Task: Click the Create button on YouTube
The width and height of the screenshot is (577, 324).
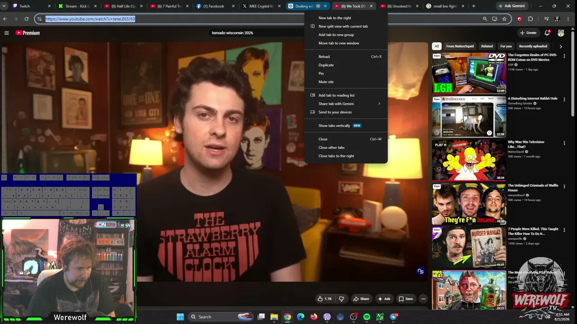Action: point(528,33)
